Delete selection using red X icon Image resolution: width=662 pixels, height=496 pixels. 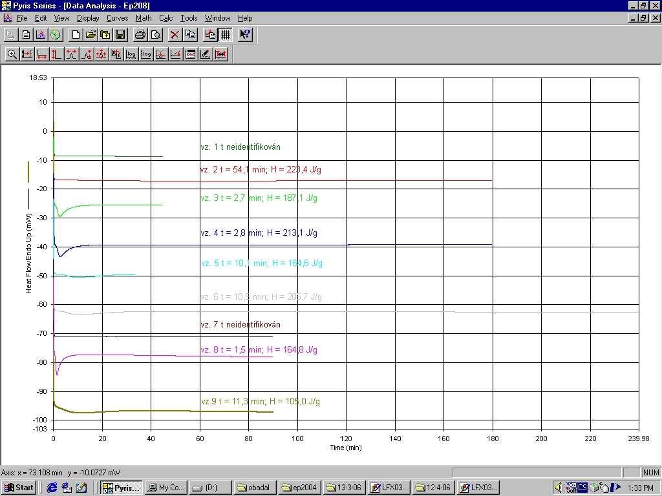[x=175, y=35]
